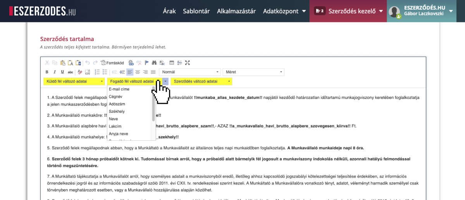Expand the Méret font size dropdown

253,72
